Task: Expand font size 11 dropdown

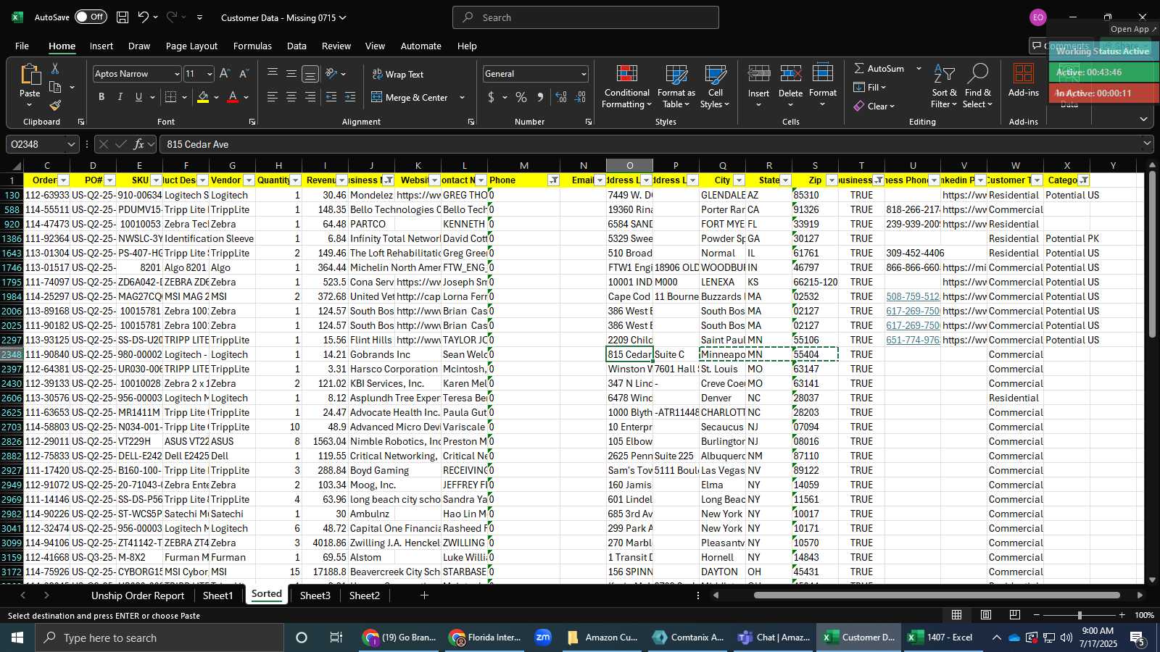Action: (x=210, y=74)
